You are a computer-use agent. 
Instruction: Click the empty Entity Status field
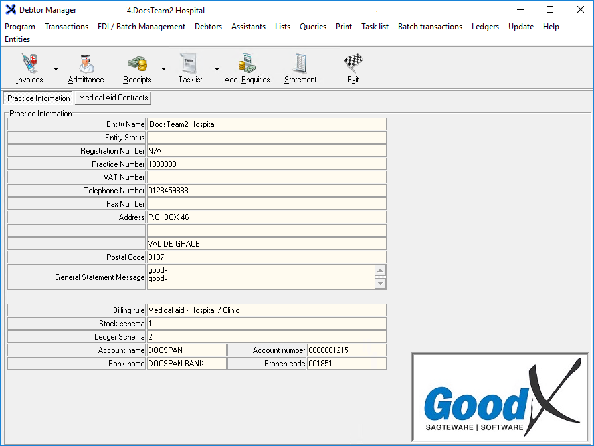(266, 138)
